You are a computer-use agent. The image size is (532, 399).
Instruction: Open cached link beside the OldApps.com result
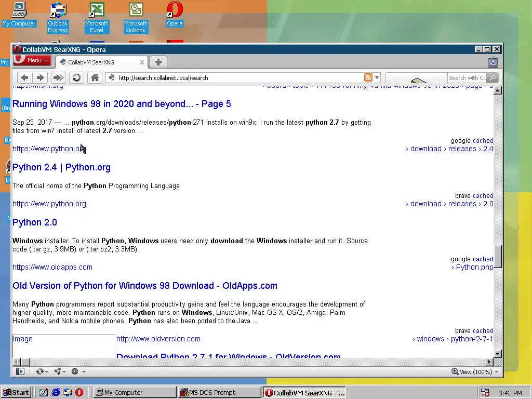pos(483,259)
